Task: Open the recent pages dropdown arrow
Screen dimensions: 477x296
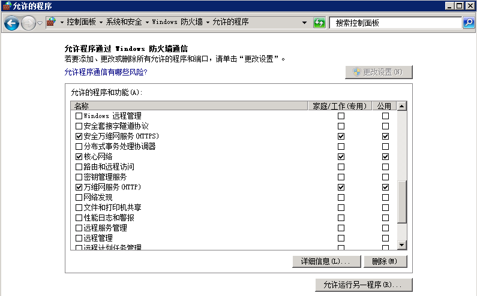Action: click(40, 23)
